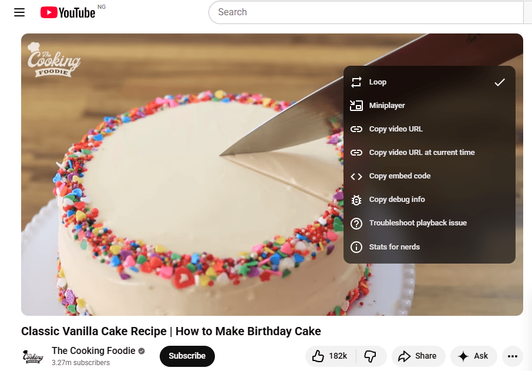Open the hamburger guide menu
Screen dimensions: 532x371
point(19,12)
